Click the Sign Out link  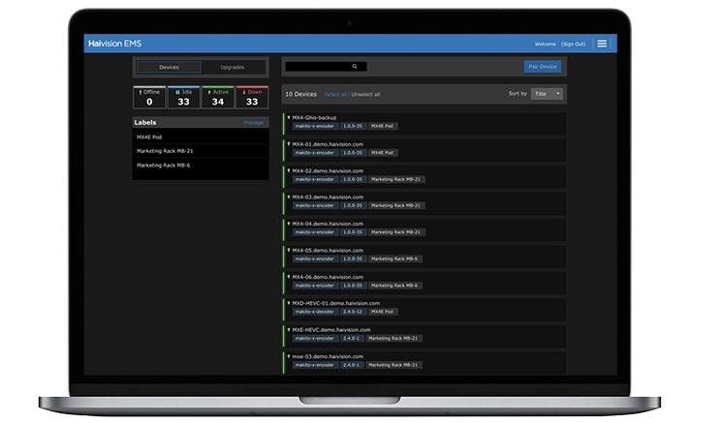tap(574, 45)
